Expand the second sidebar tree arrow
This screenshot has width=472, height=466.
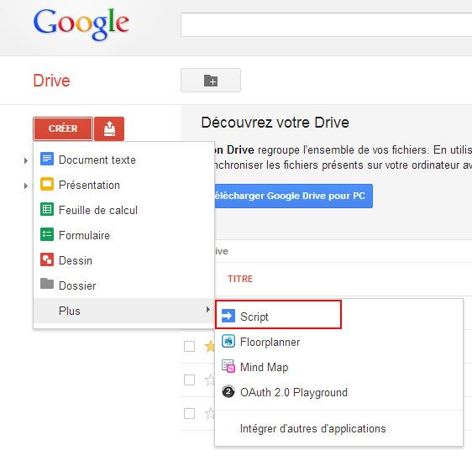[26, 186]
